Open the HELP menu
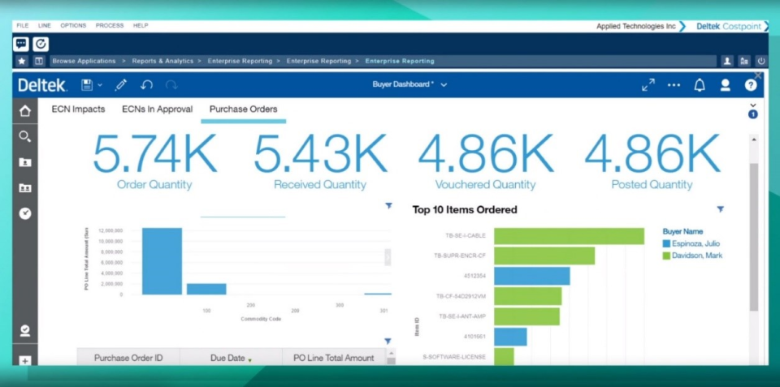Image resolution: width=780 pixels, height=387 pixels. [x=141, y=26]
